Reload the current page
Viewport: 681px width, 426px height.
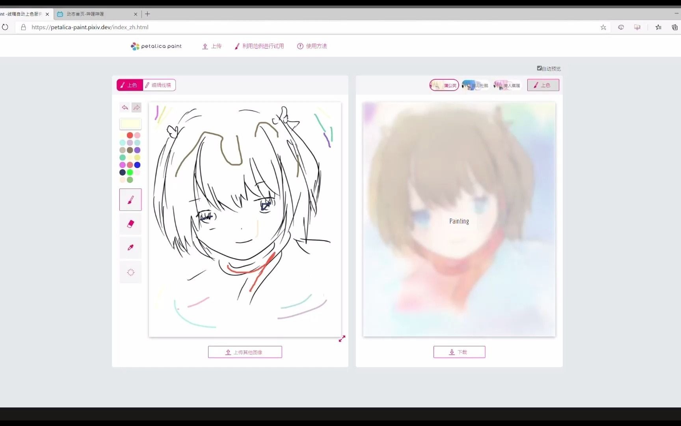5,27
